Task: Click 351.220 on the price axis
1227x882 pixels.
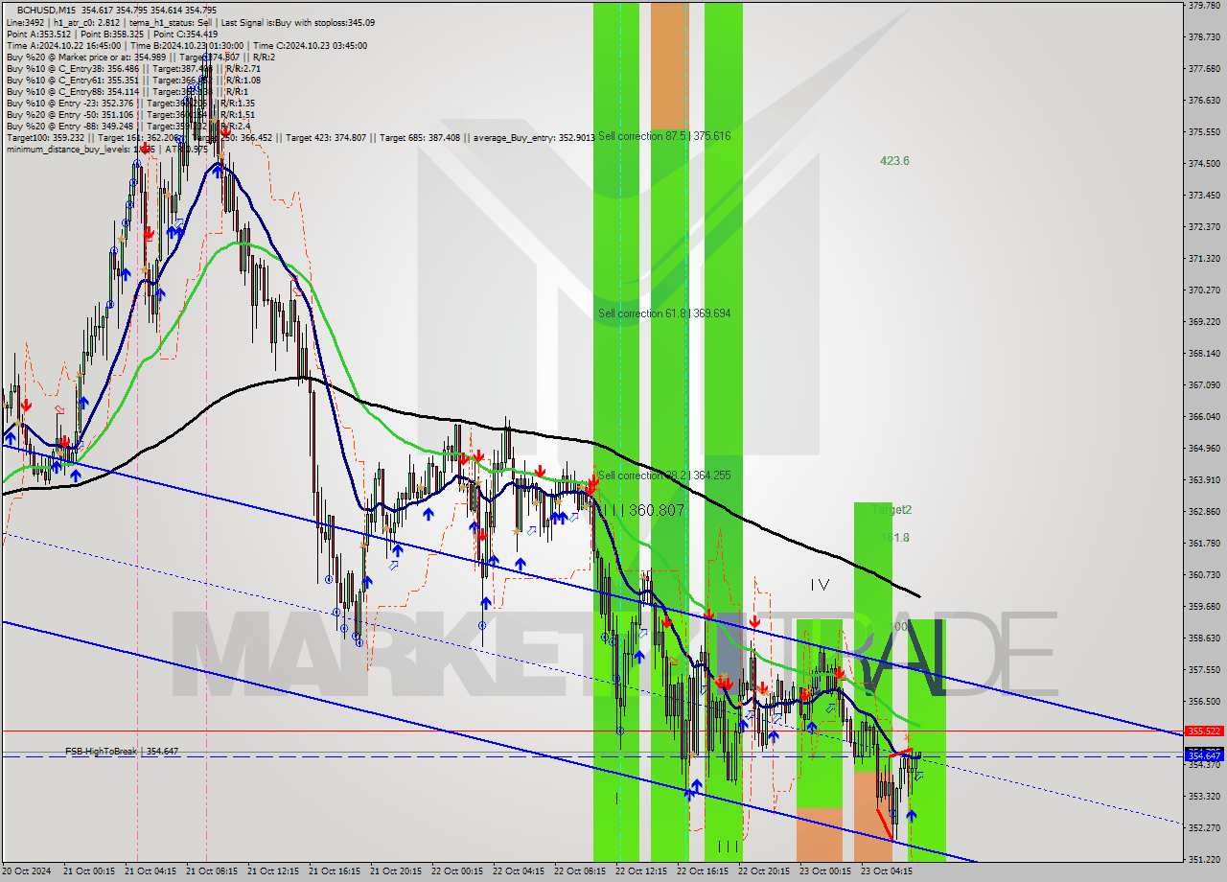Action: [1204, 859]
